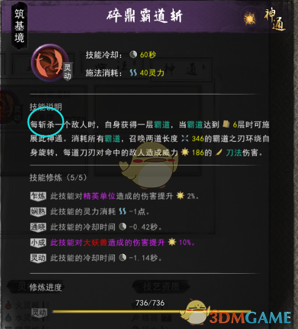The width and height of the screenshot is (298, 329).
Task: Click the 筑基境 realm banner
Action: (x=19, y=26)
